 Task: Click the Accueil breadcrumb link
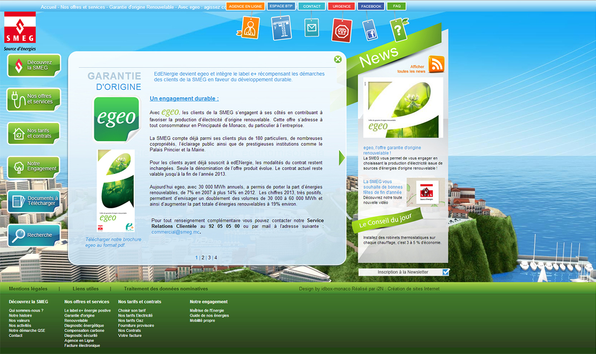pyautogui.click(x=48, y=8)
